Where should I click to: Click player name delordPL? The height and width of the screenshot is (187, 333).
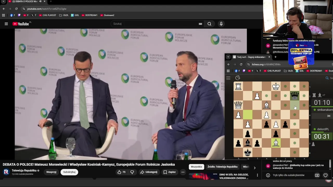(x=323, y=129)
